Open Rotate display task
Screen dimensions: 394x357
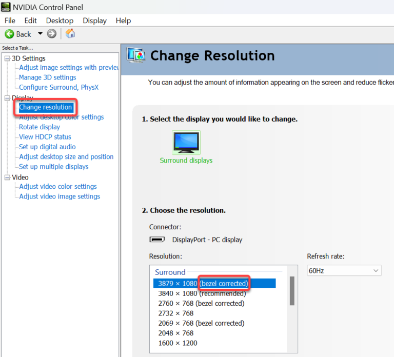pos(40,127)
